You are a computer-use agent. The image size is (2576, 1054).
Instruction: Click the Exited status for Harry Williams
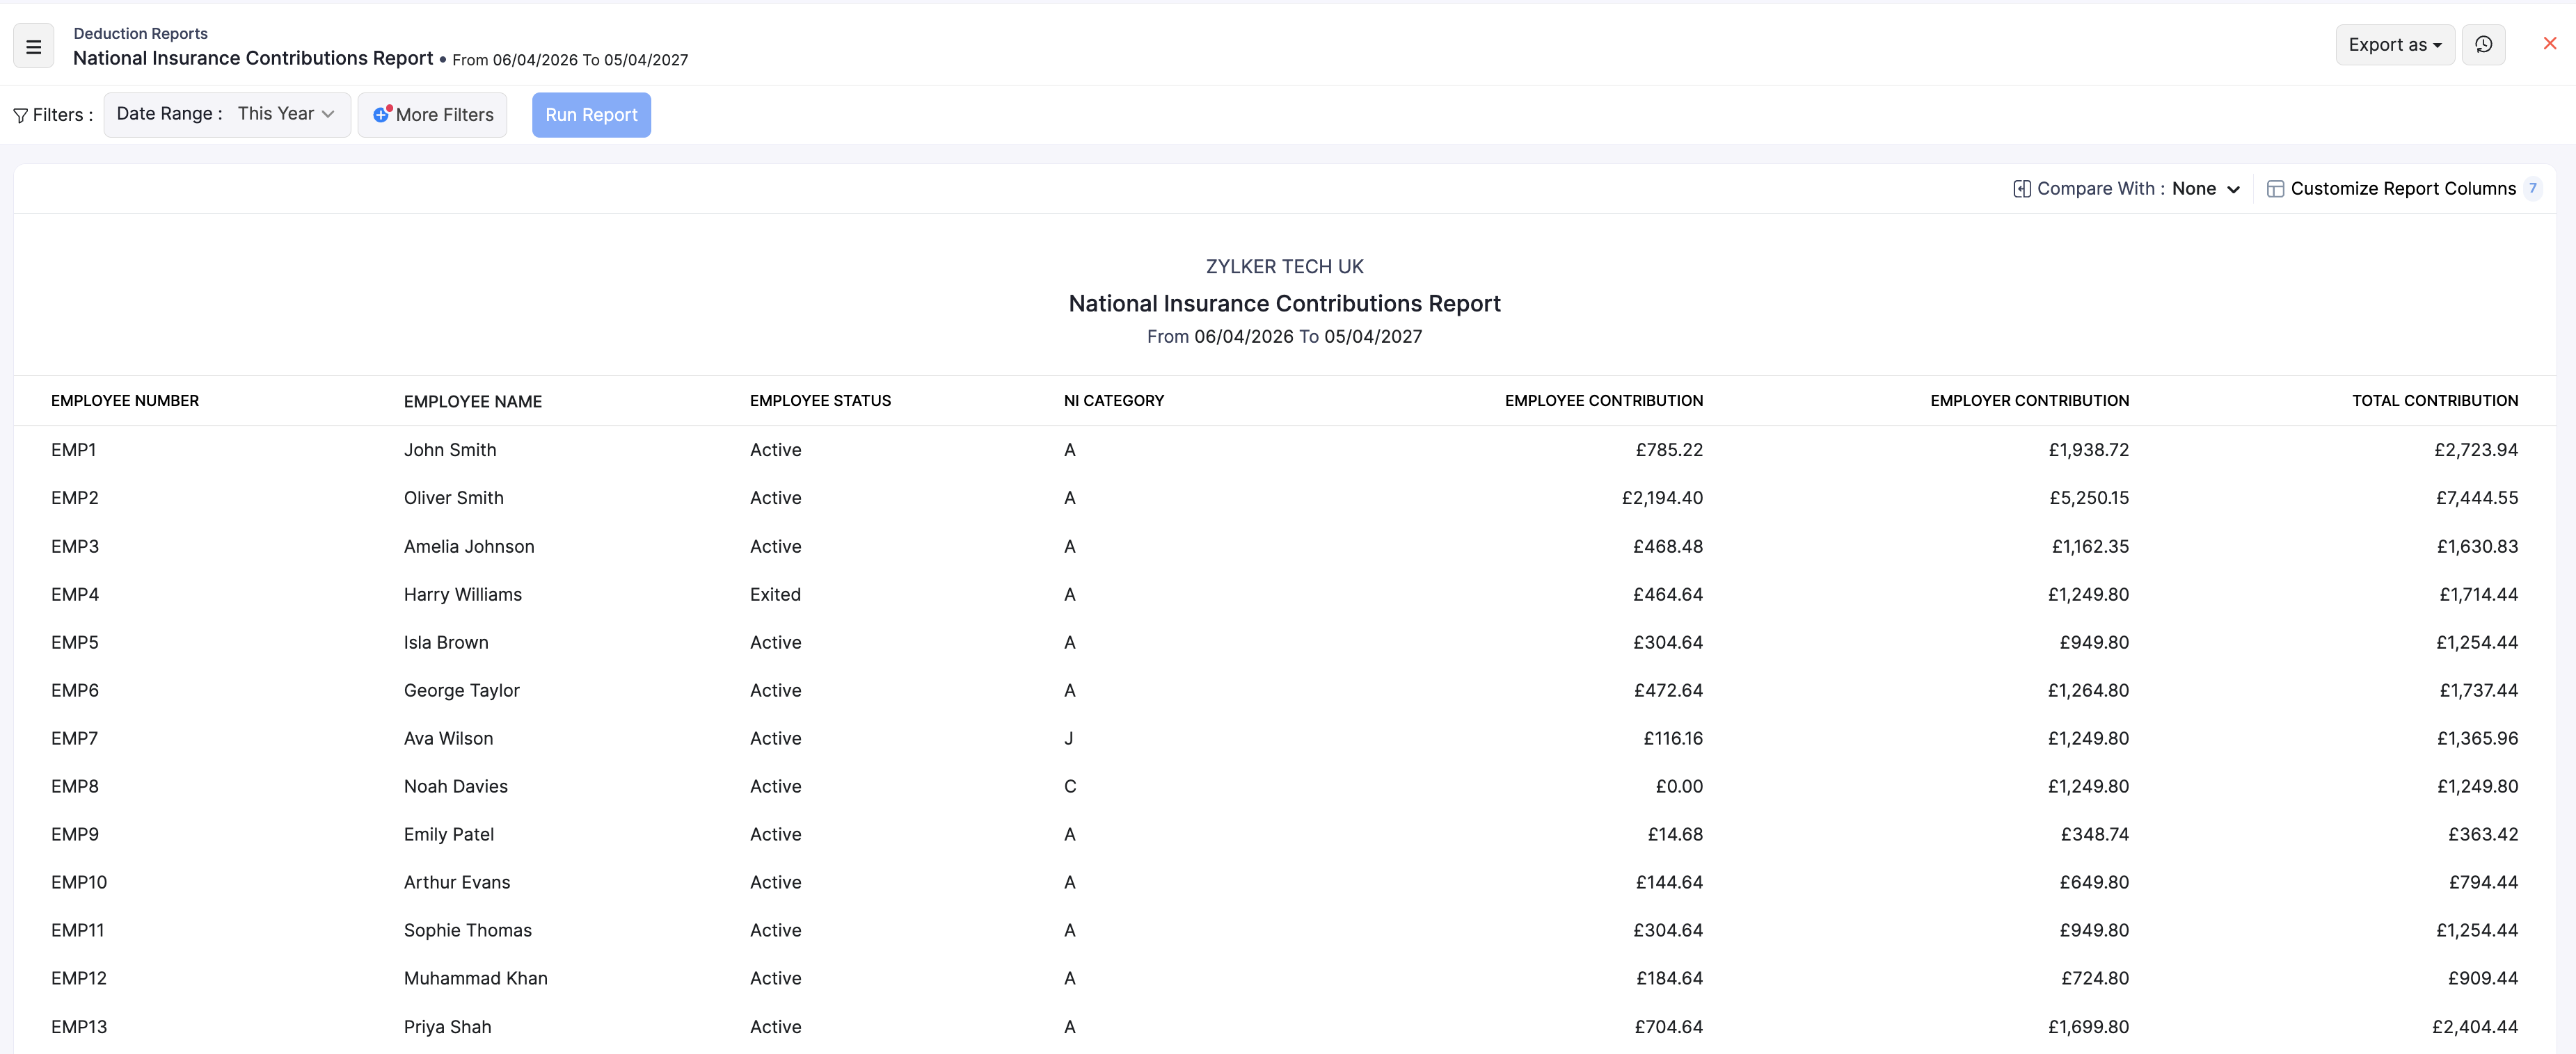pyautogui.click(x=775, y=594)
